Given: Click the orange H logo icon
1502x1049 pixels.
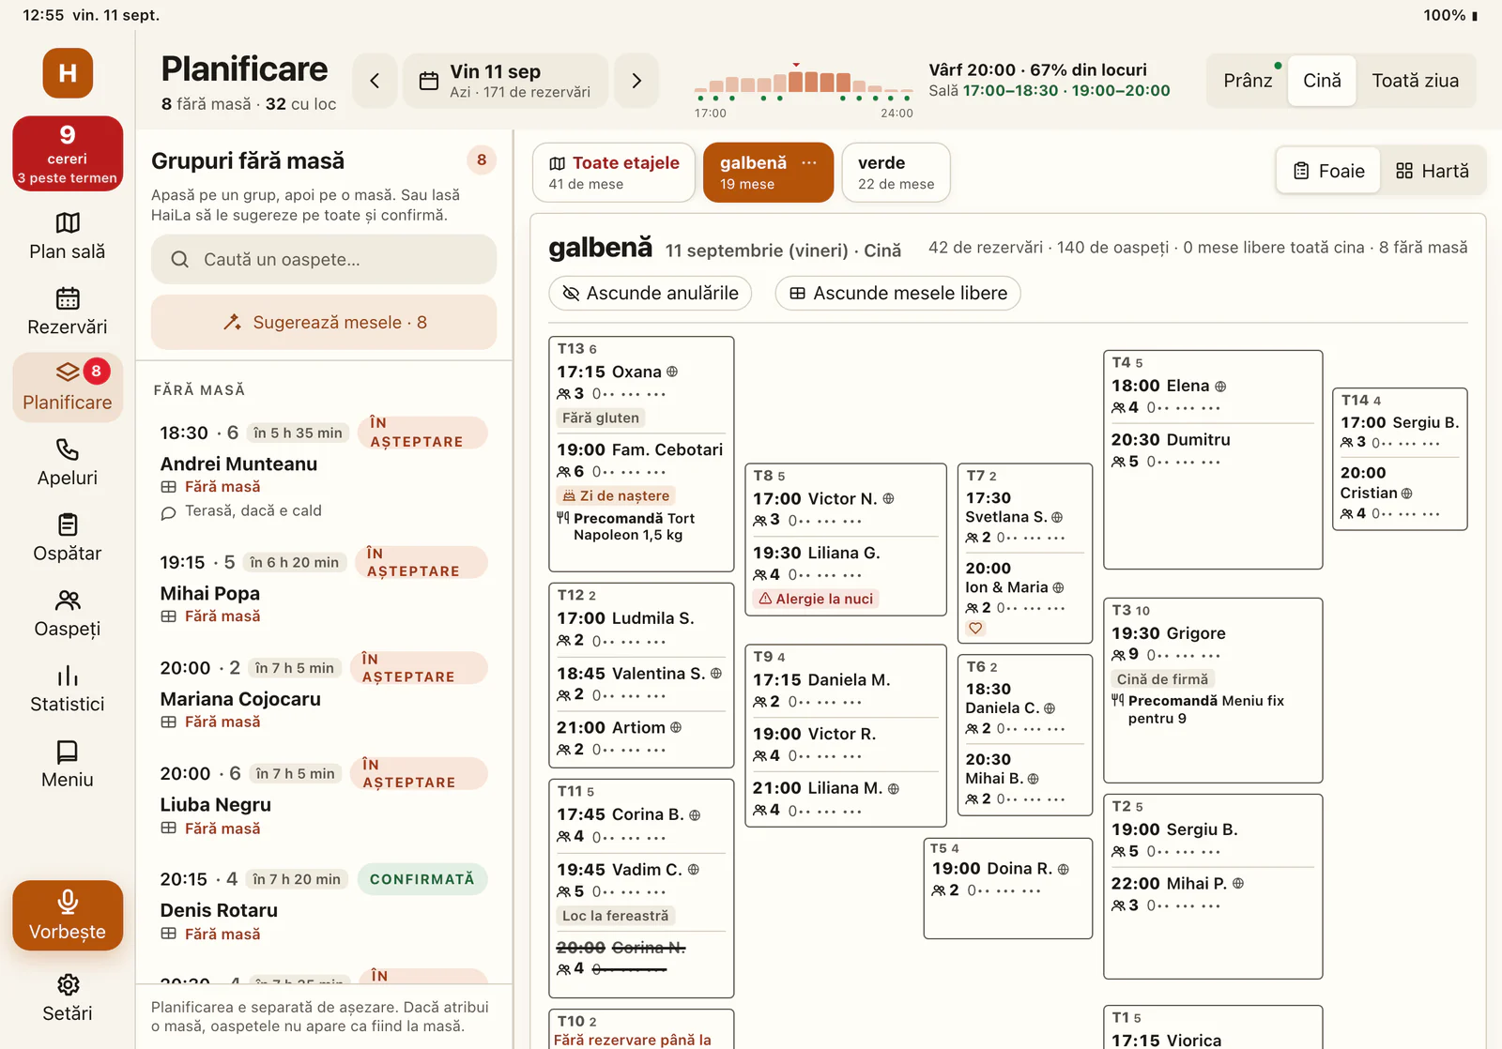Looking at the screenshot, I should [x=68, y=73].
